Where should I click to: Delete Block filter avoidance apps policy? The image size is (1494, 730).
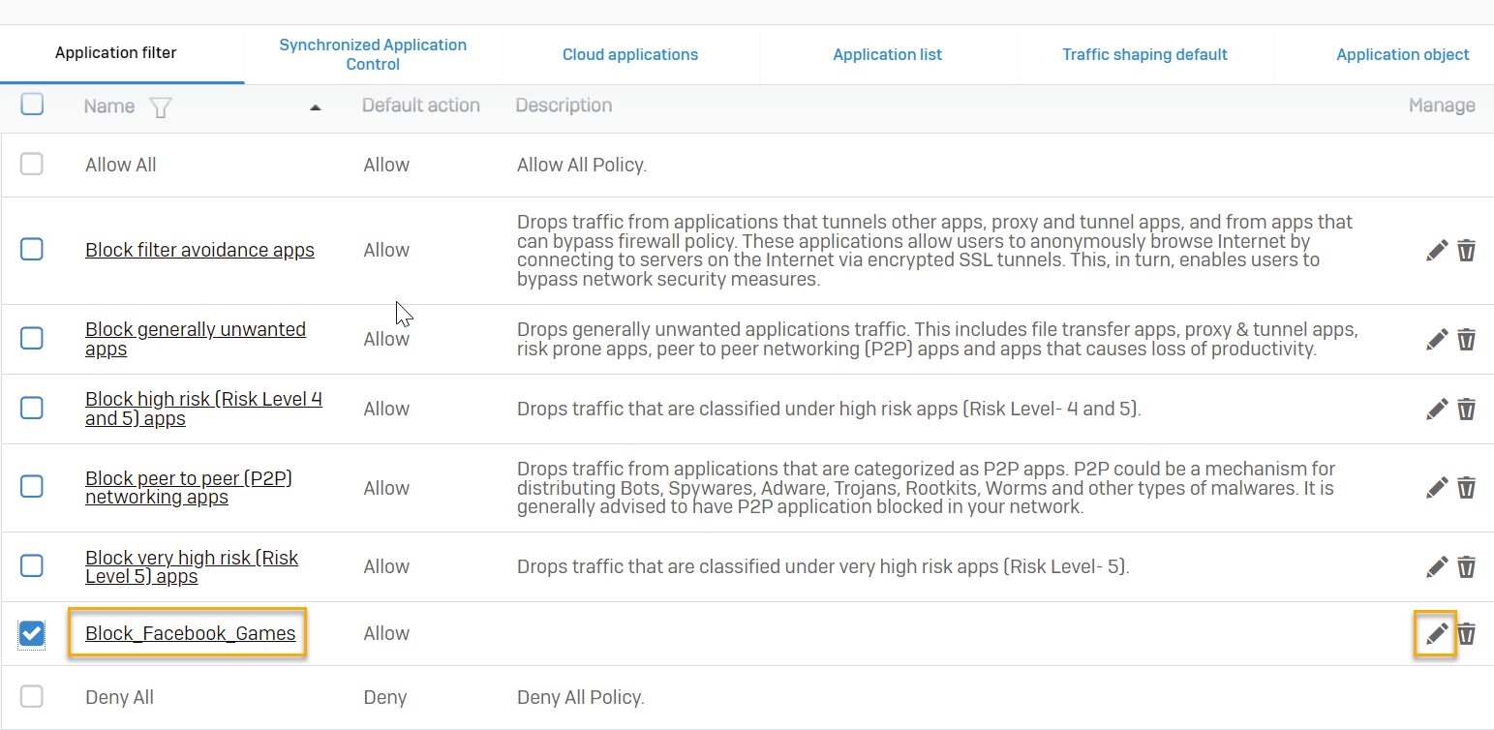[x=1467, y=251]
